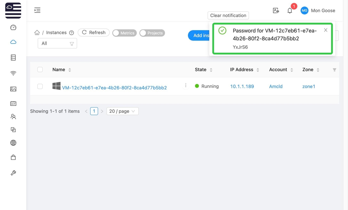This screenshot has height=210, width=348.
Task: Expand the 20 / page selector
Action: click(122, 111)
